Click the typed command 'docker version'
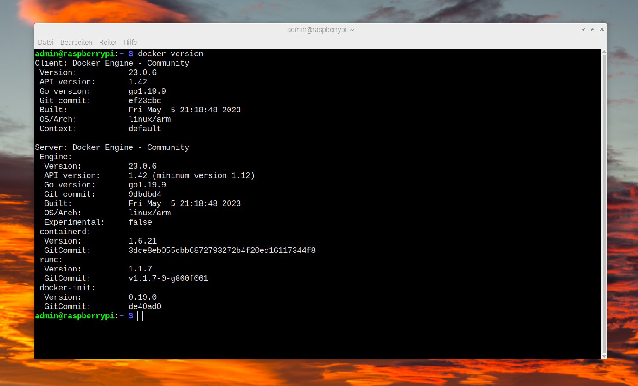 [171, 54]
